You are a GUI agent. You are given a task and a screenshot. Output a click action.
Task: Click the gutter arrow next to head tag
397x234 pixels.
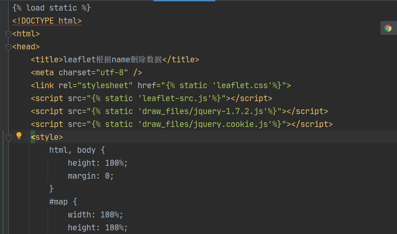(x=8, y=46)
